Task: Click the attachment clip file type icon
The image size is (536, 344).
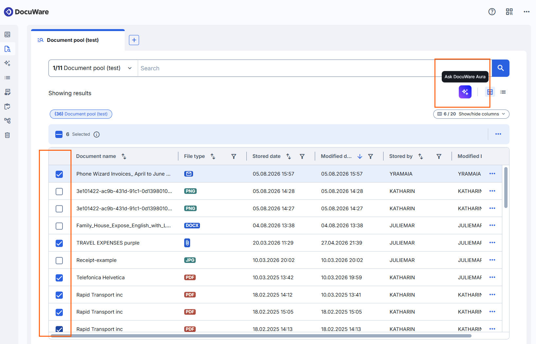Action: pyautogui.click(x=187, y=243)
